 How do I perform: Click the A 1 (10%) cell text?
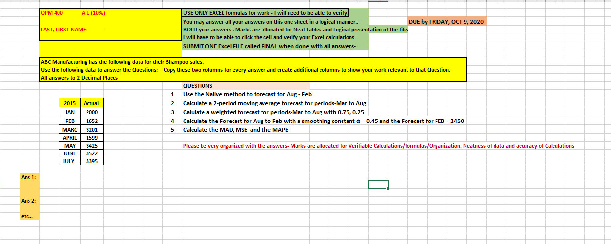tap(93, 12)
